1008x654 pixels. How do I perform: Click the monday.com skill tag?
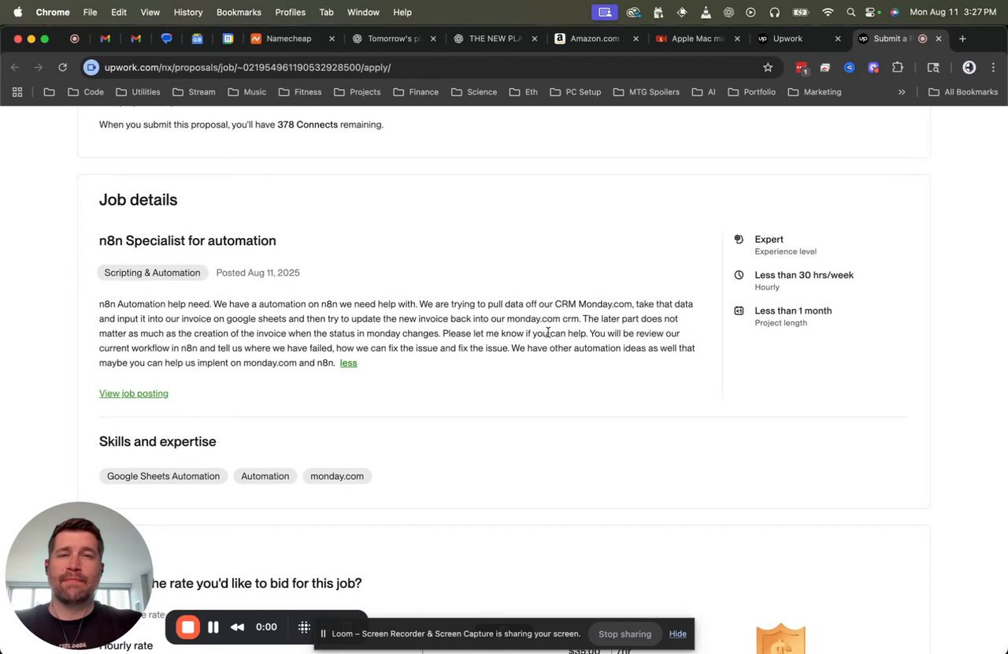[337, 476]
